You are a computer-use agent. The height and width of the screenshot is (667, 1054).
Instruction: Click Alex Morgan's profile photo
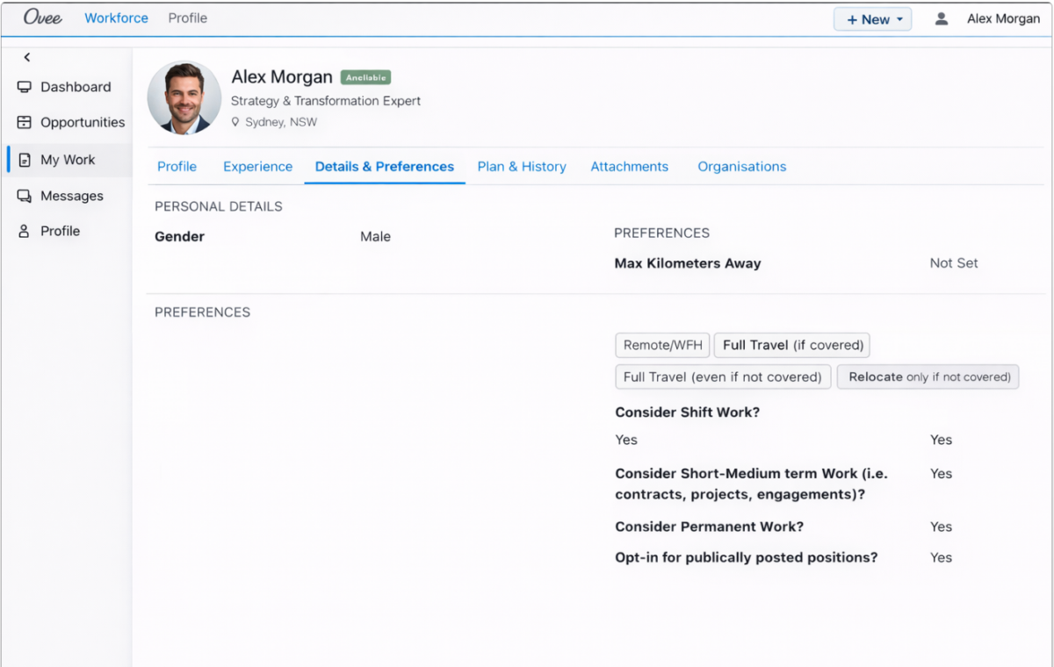(184, 97)
